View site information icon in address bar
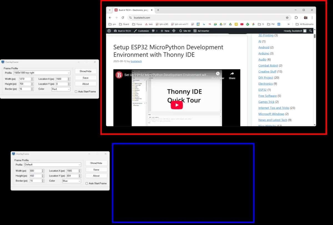 pos(130,17)
